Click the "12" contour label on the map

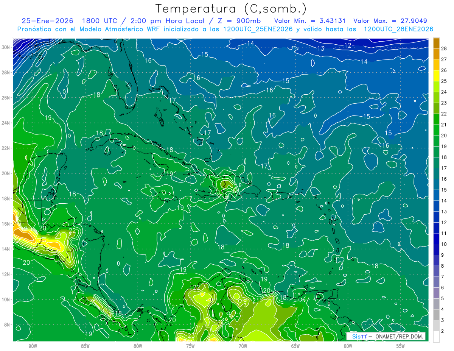tap(348, 46)
